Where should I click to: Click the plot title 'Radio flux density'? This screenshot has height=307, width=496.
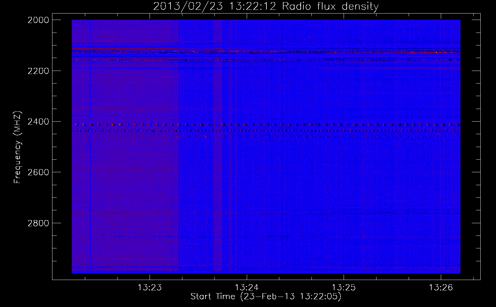[x=330, y=6]
